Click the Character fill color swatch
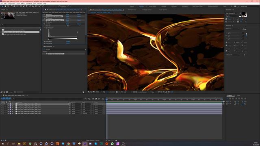Screen dimensions: 260x146 pyautogui.click(x=244, y=14)
